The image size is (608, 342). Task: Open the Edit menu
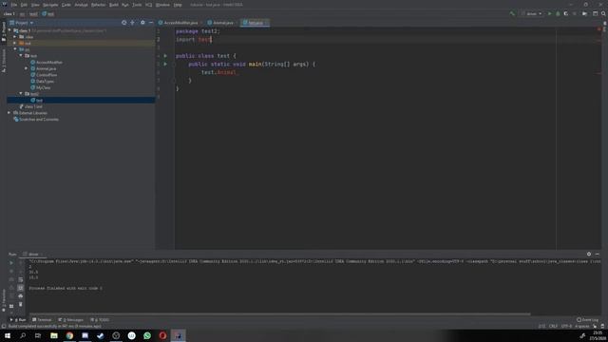pyautogui.click(x=24, y=5)
